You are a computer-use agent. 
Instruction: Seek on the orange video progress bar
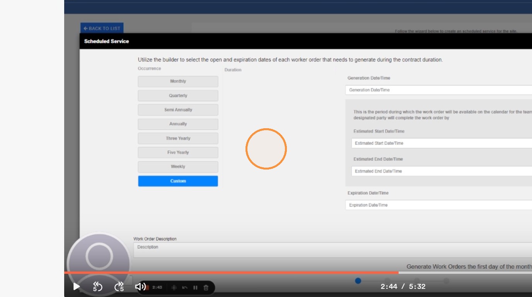231,273
